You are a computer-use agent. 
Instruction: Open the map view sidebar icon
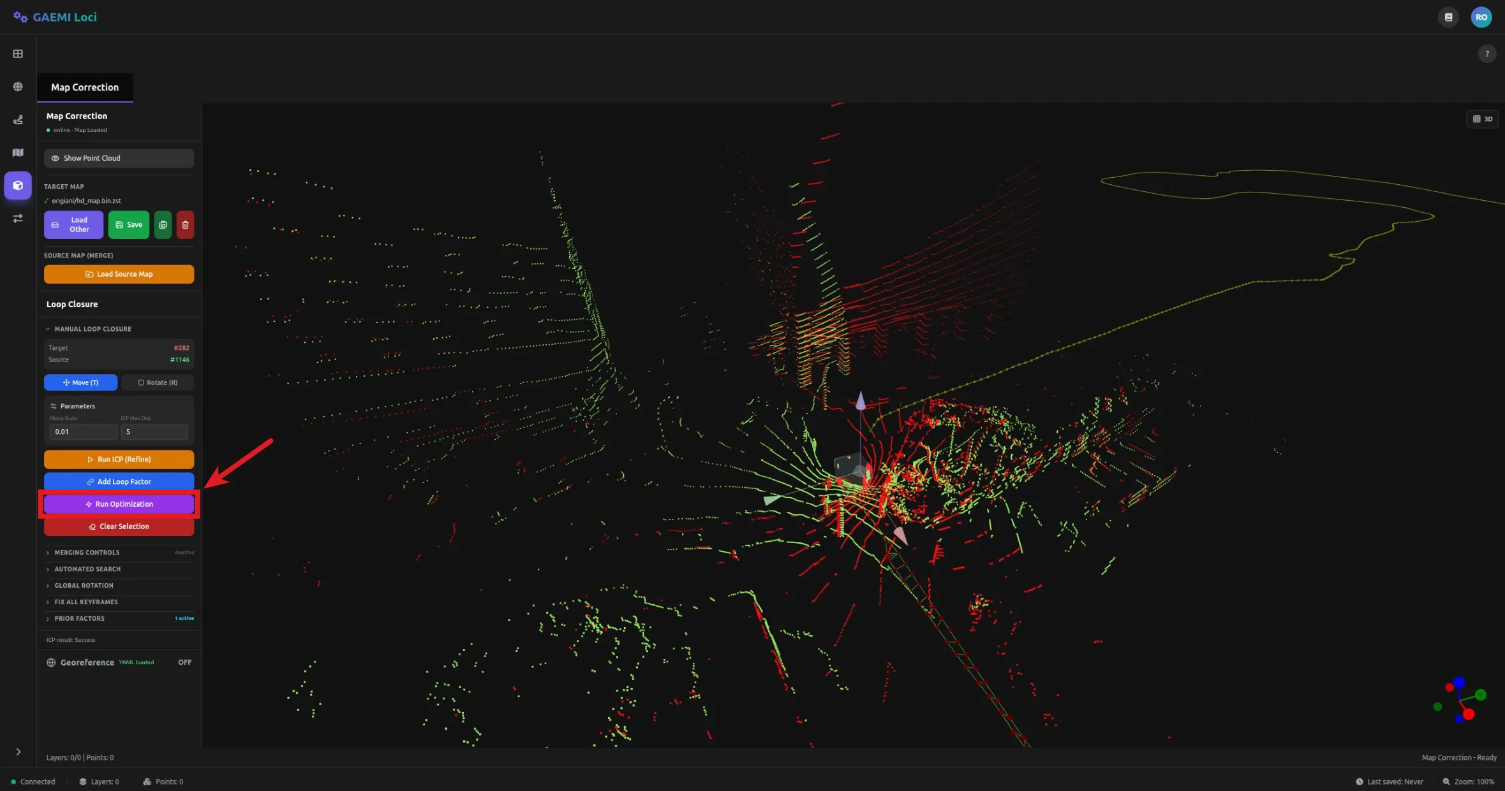[17, 152]
